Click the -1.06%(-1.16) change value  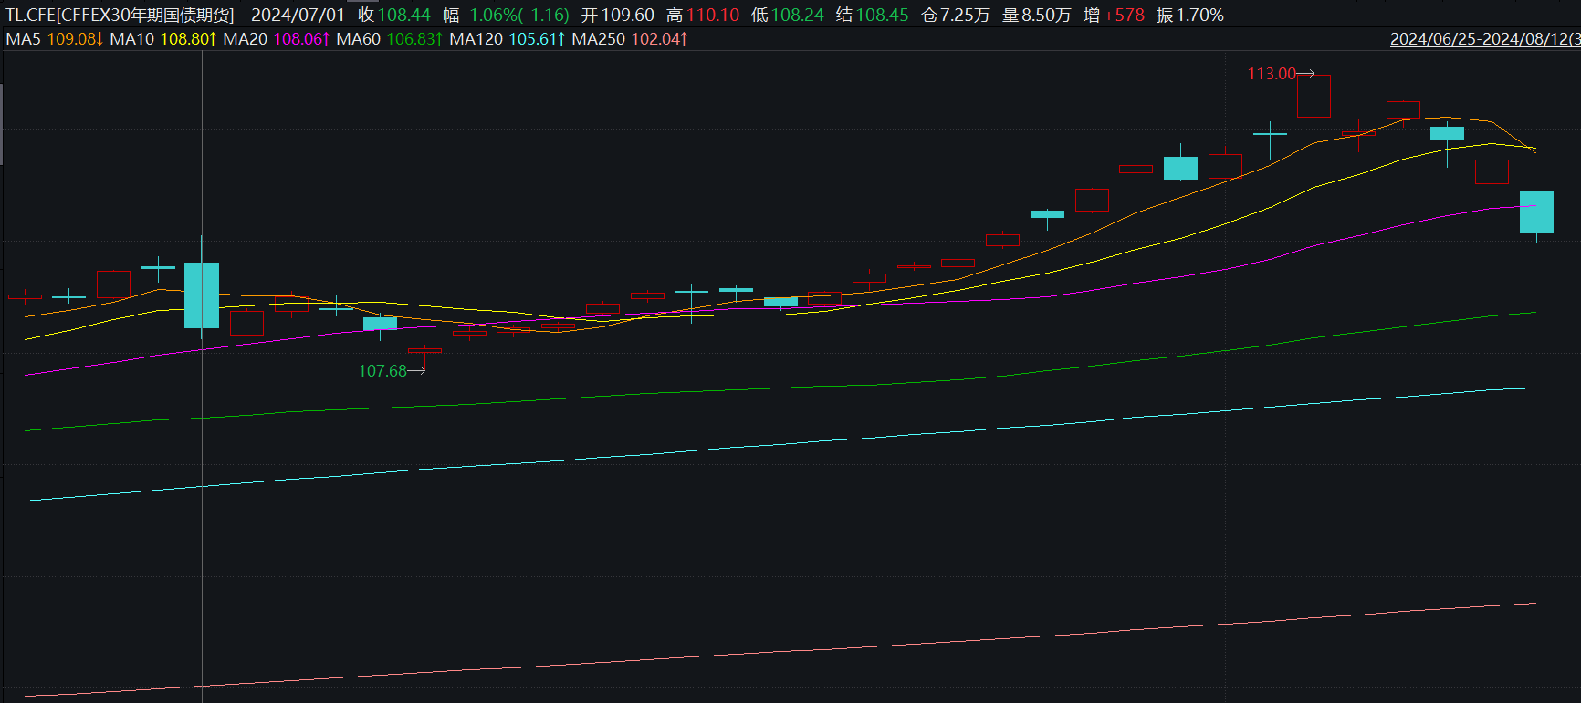tap(516, 16)
